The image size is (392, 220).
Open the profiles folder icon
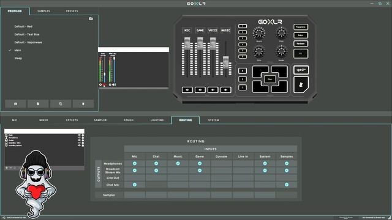(x=91, y=19)
